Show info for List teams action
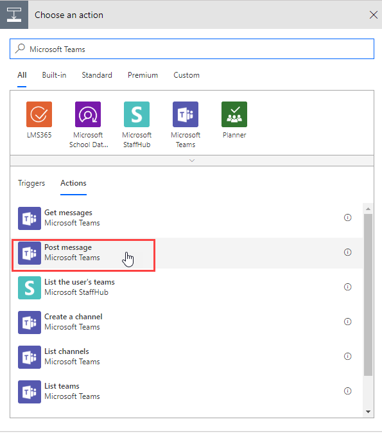The width and height of the screenshot is (382, 433). 347,391
